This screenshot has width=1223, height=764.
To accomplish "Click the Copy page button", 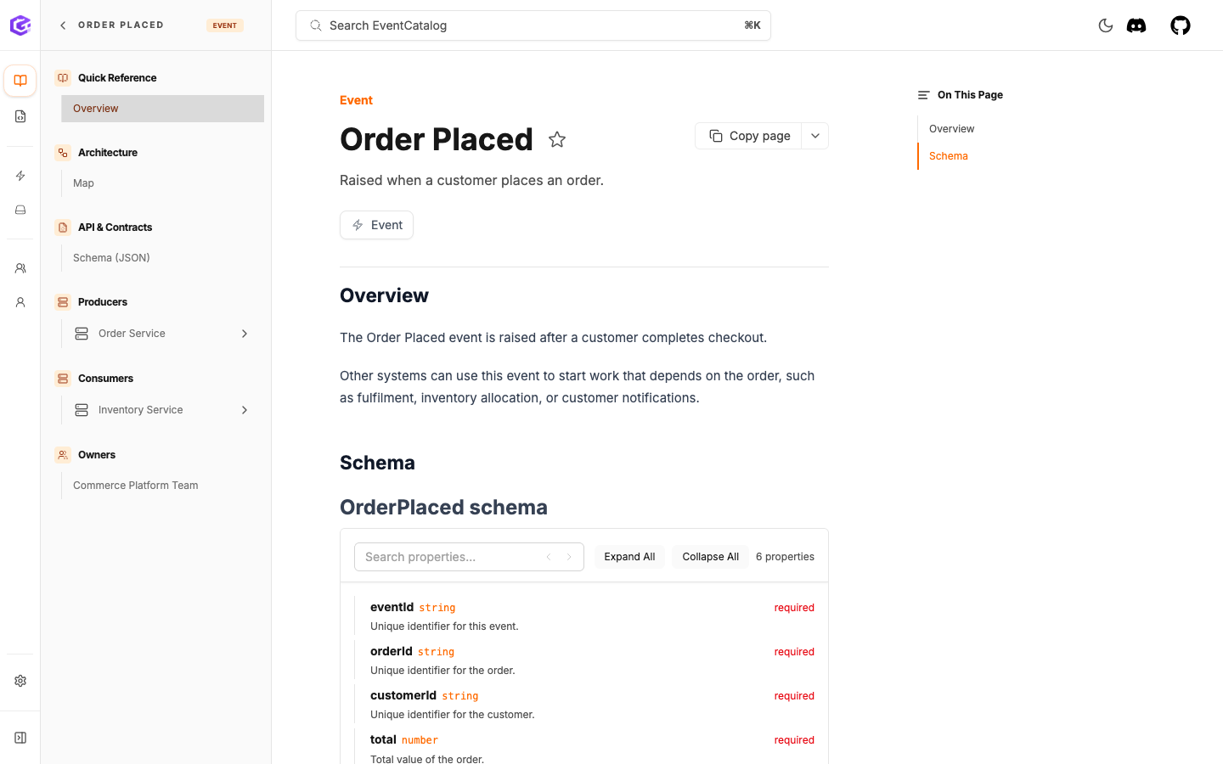I will tap(749, 136).
